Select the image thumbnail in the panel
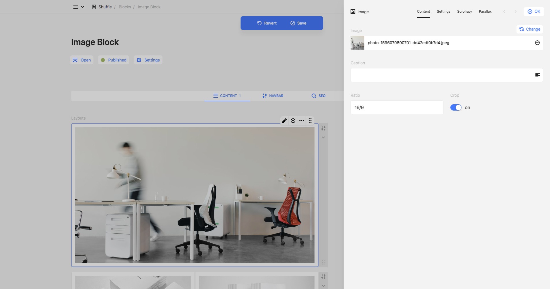The width and height of the screenshot is (550, 289). [x=357, y=43]
